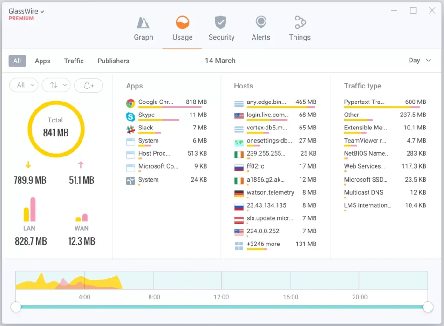Open the Graph view icon
Screen dimensions: 444x326
click(x=143, y=23)
